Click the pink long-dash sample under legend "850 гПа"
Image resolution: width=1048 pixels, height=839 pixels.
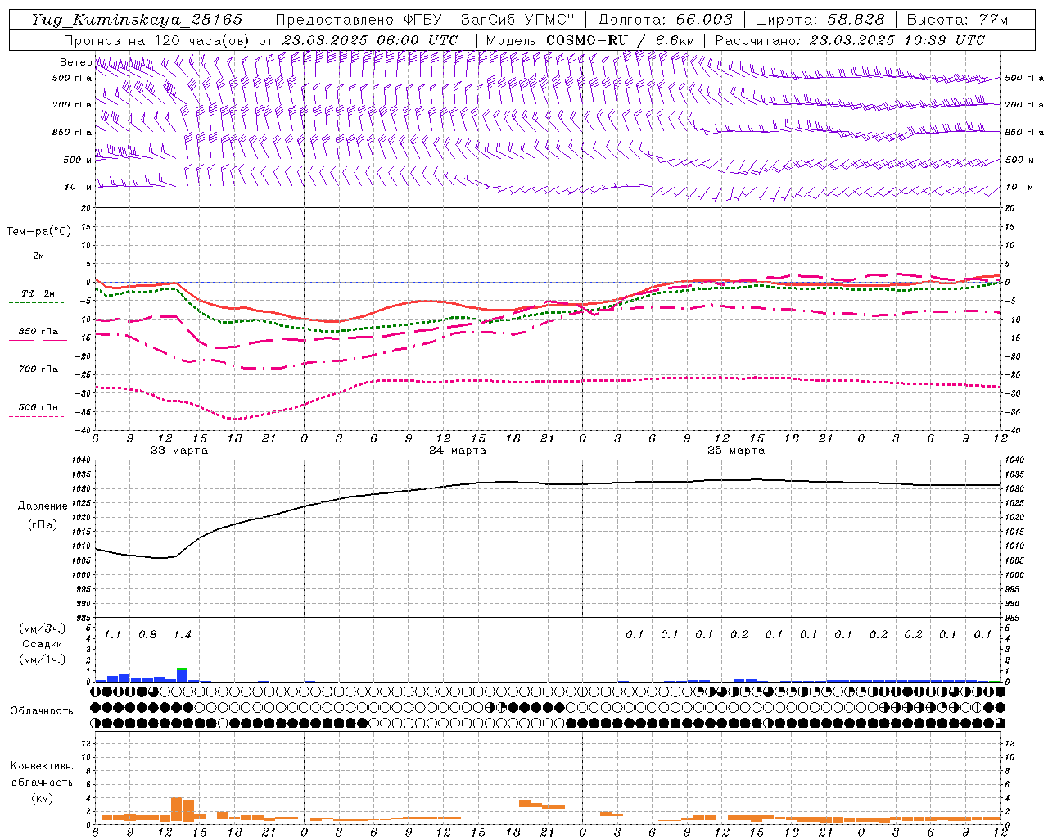click(38, 341)
